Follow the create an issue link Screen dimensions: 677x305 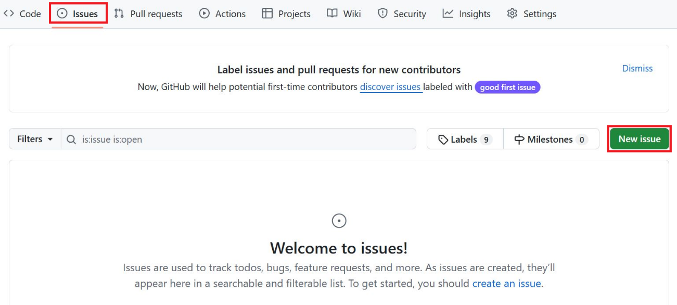pos(507,284)
